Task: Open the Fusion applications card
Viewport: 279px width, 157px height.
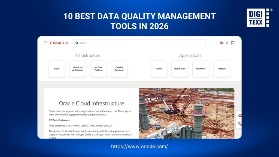Action: [159, 69]
